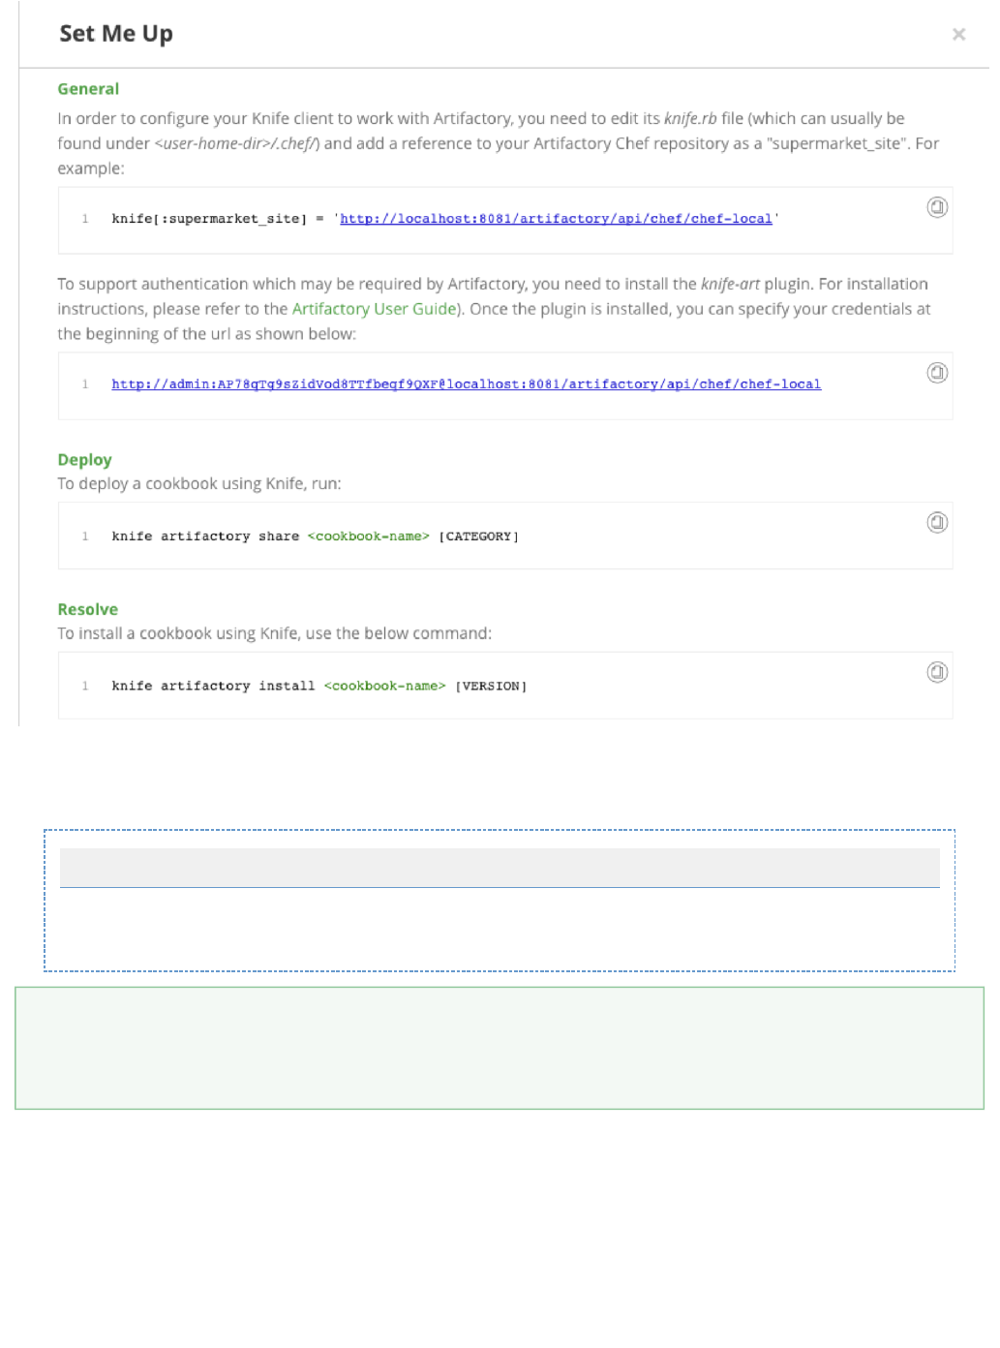Copy the knife supermarket_site snippet
The height and width of the screenshot is (1348, 1000).
tap(937, 207)
